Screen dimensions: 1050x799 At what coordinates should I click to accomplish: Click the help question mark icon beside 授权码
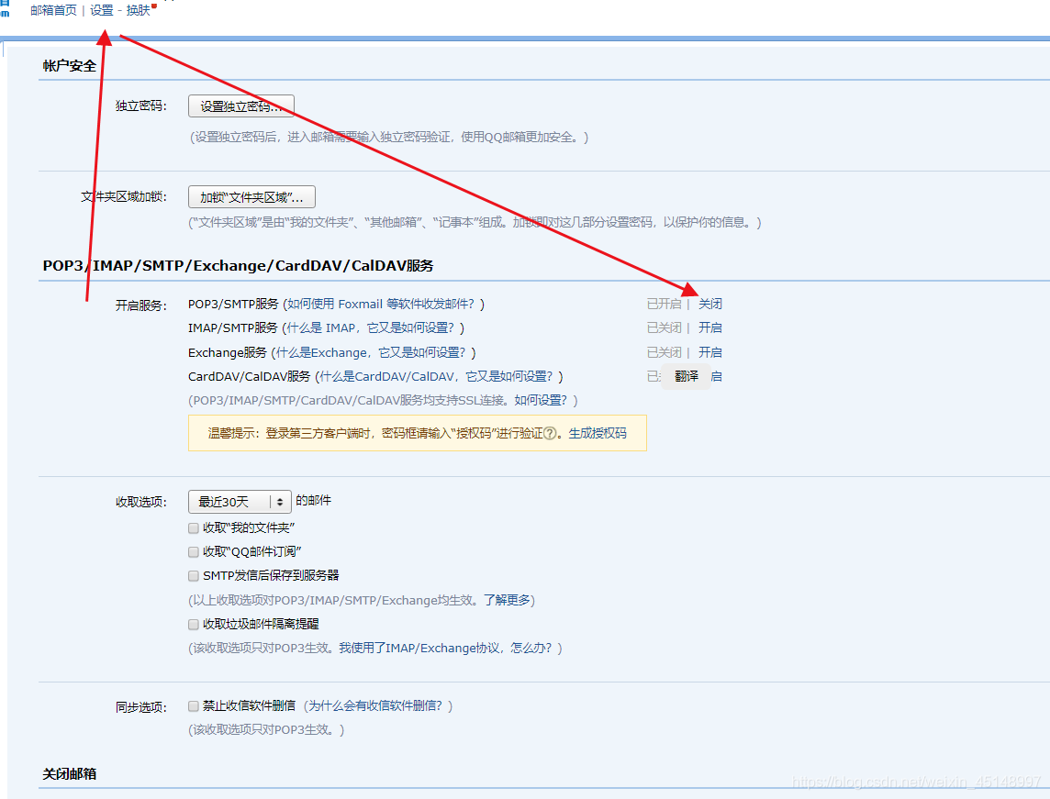click(550, 433)
